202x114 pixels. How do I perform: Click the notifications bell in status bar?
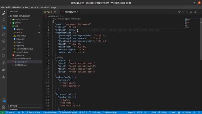[199, 112]
